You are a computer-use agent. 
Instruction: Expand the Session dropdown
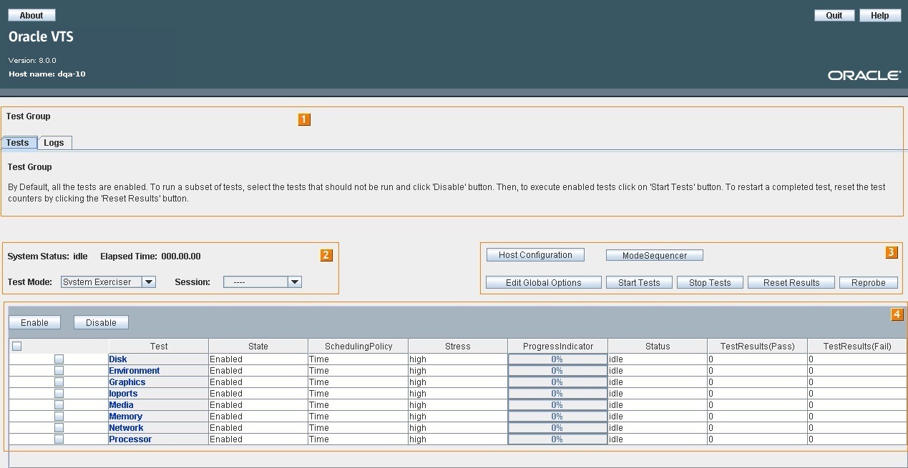click(x=263, y=282)
